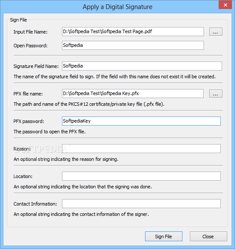Click the signing location description text
Viewport: 235px width, 249px height.
point(83,187)
